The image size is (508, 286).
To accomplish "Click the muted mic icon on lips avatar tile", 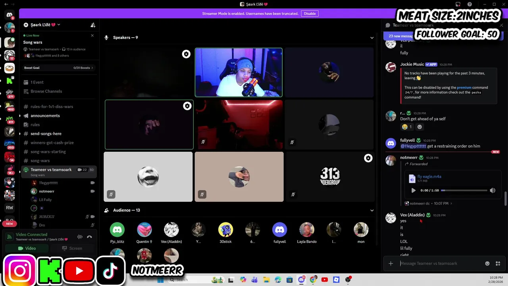I will (x=111, y=194).
